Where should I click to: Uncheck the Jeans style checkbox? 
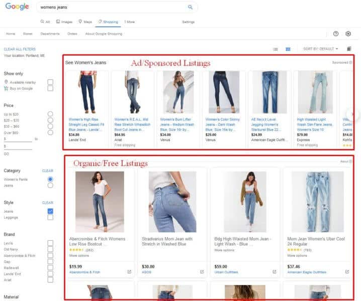[50, 211]
